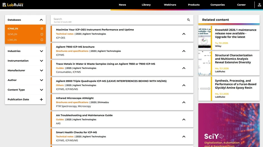Click Guides tag on Trace Metals result

(x=60, y=68)
